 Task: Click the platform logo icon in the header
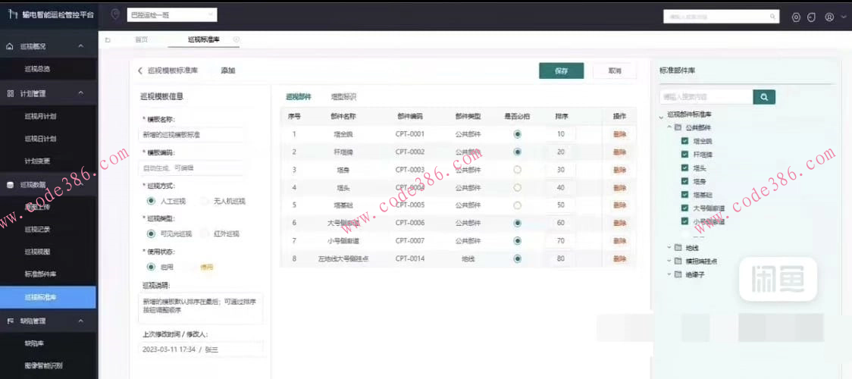click(13, 14)
